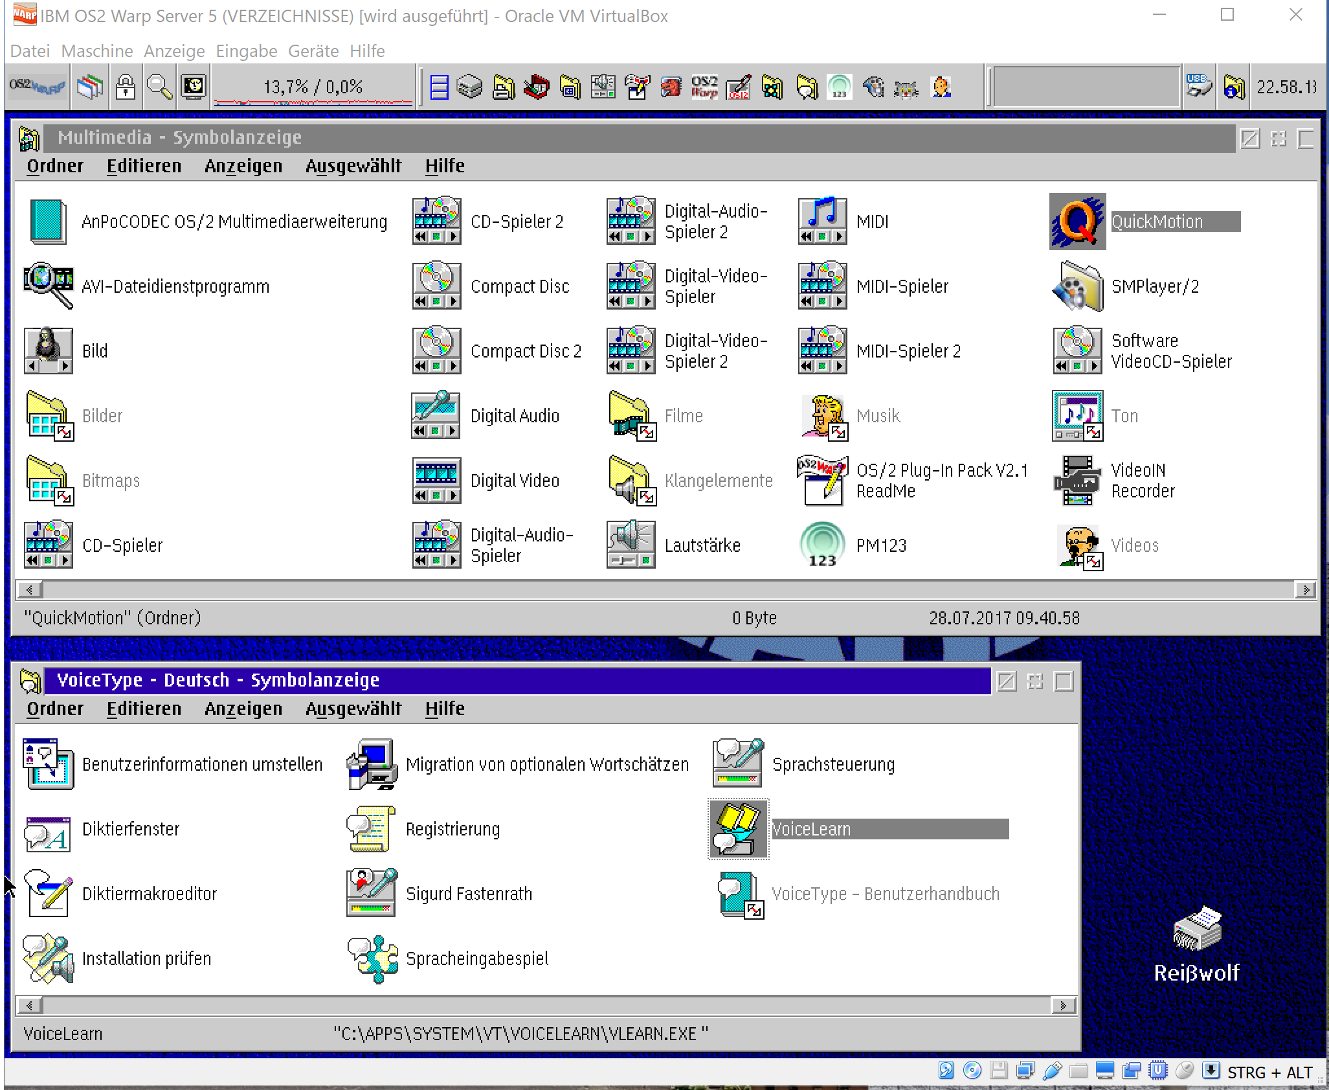Screen dimensions: 1329x1090
Task: Open VoiceType – Benutzerhandbuch shadow icon
Action: pos(741,894)
